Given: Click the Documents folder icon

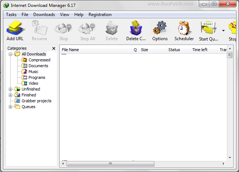Looking at the screenshot, I should [x=25, y=66].
